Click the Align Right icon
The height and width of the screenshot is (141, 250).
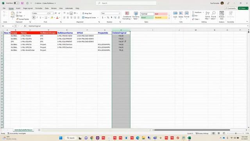click(71, 18)
